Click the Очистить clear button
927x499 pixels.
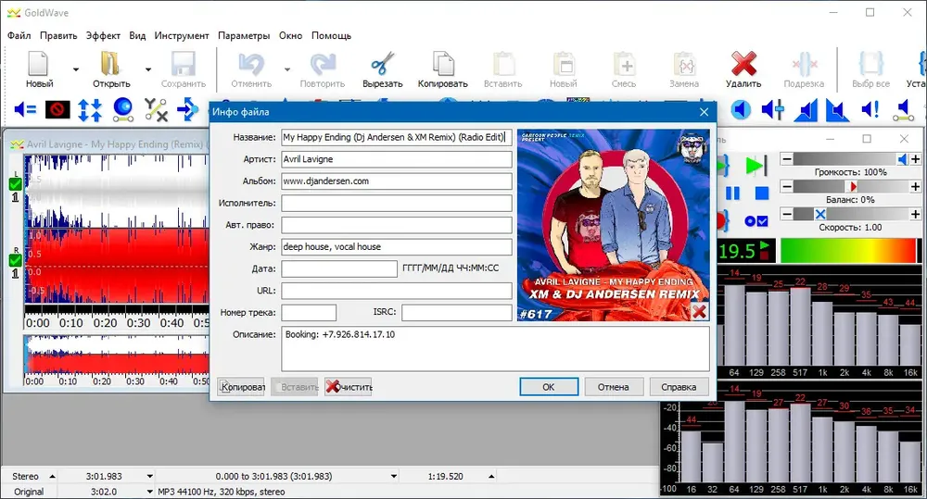click(349, 387)
